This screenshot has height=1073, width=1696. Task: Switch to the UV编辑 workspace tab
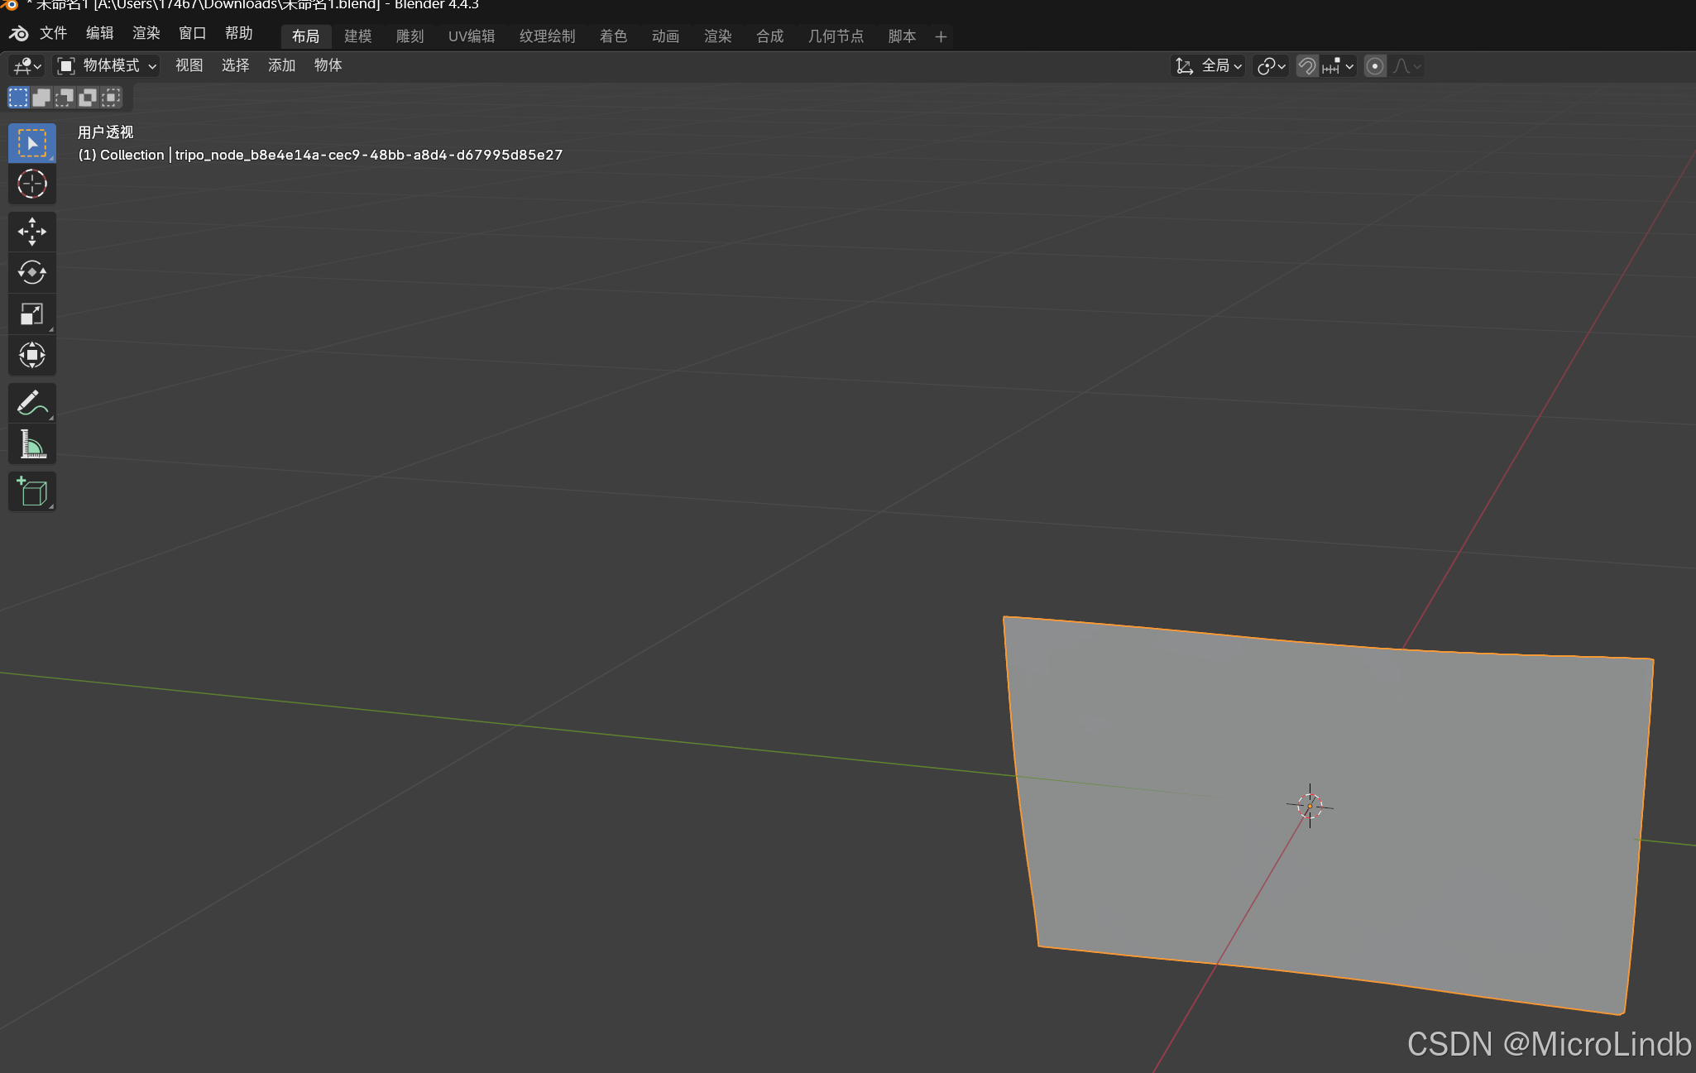(472, 36)
